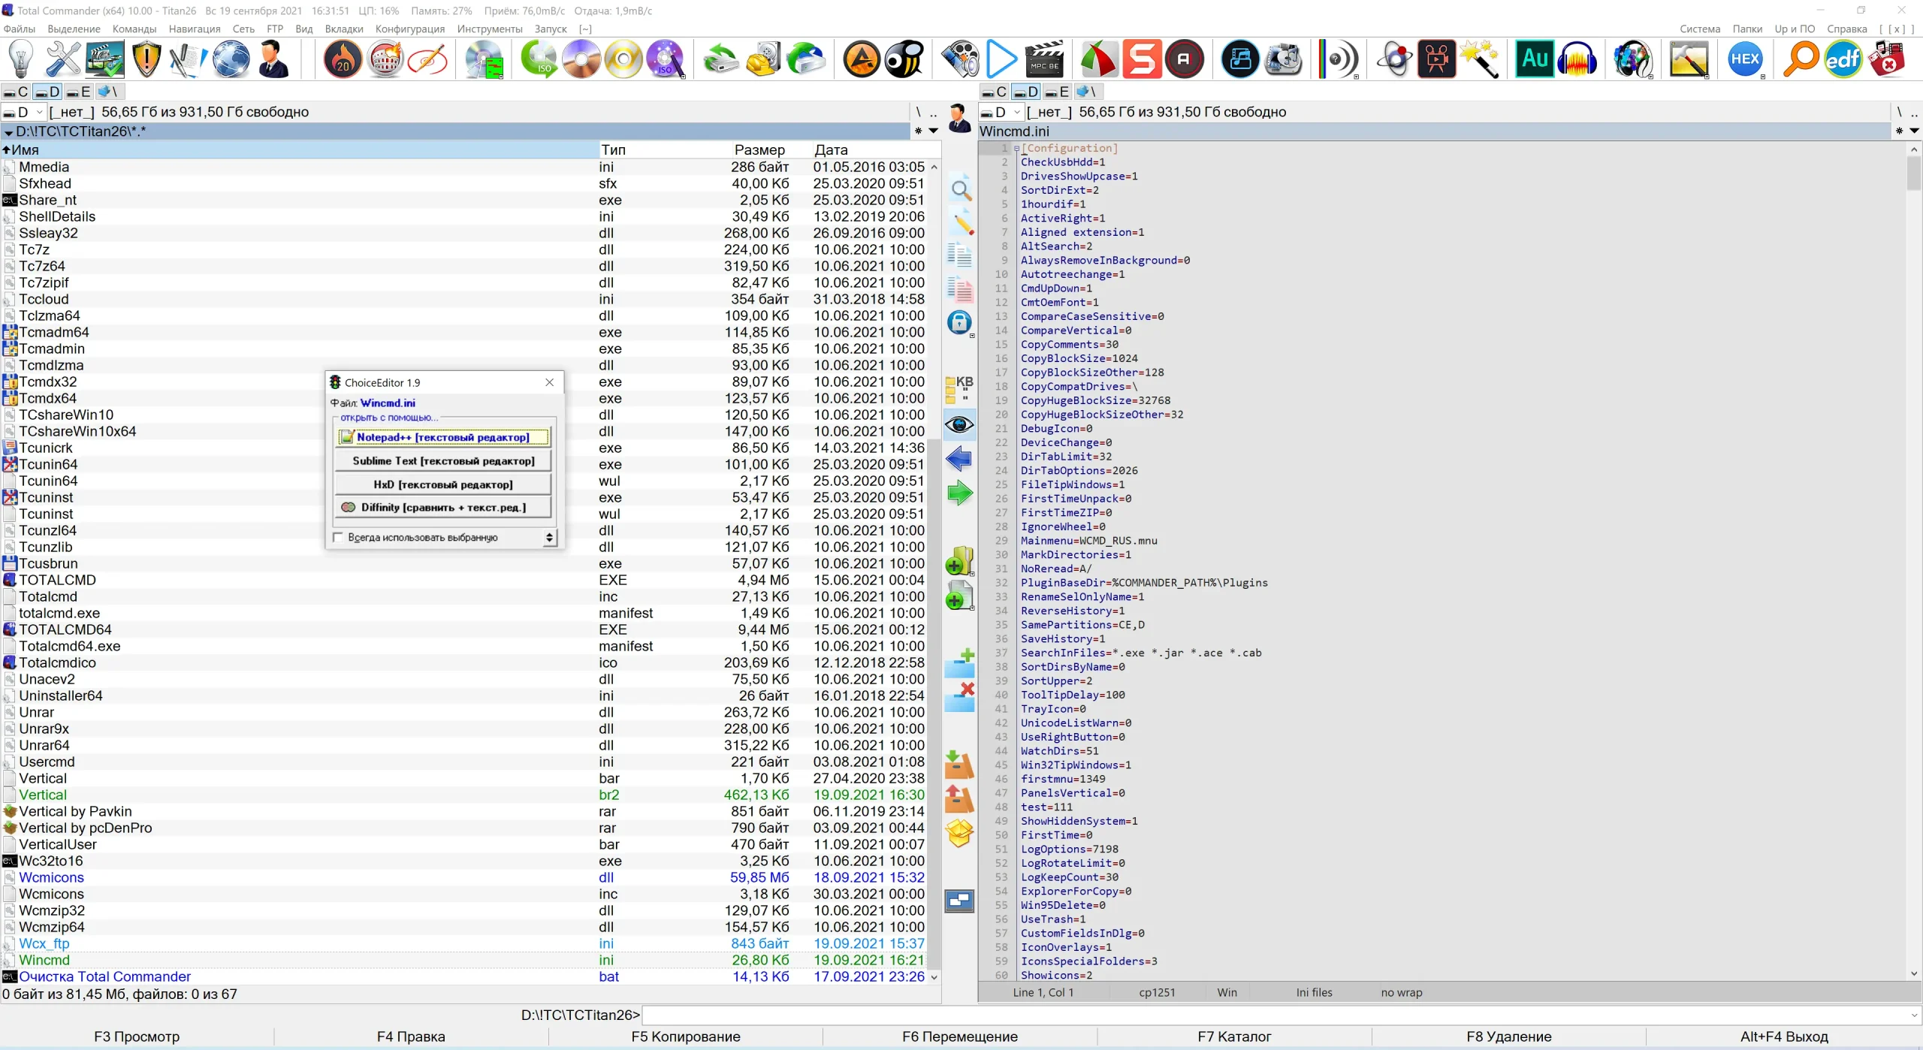Click the magnifier icon in middle bar

[x=961, y=190]
